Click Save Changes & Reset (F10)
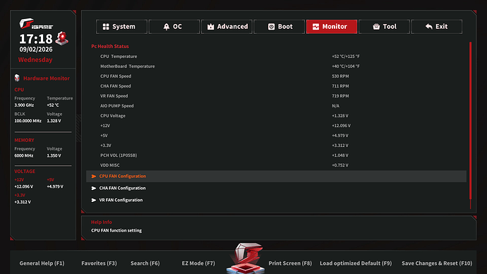487x274 pixels. tap(437, 263)
